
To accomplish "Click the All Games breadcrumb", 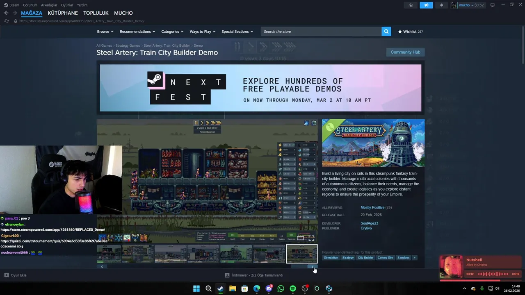I will pyautogui.click(x=104, y=45).
